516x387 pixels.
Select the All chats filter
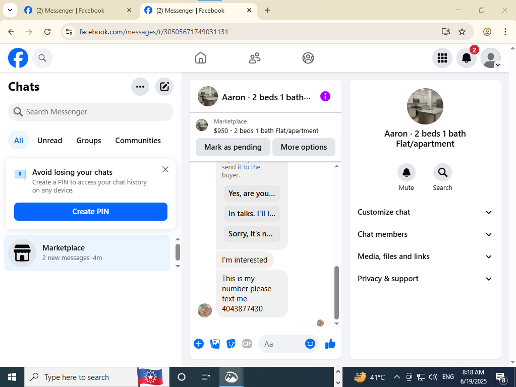point(19,141)
